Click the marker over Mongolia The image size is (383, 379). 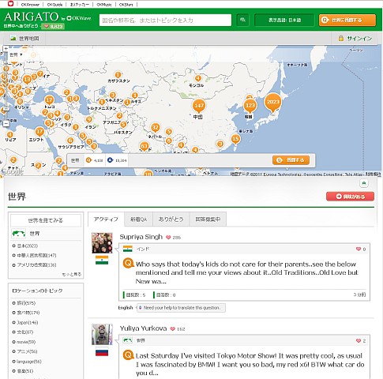click(198, 79)
